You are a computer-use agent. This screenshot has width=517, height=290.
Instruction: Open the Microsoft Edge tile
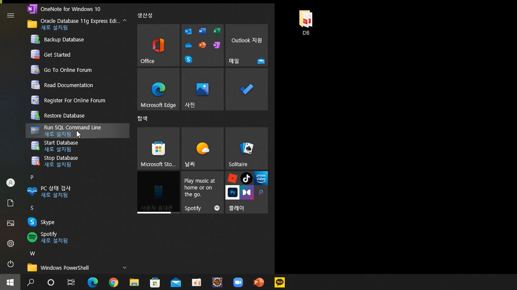[158, 89]
